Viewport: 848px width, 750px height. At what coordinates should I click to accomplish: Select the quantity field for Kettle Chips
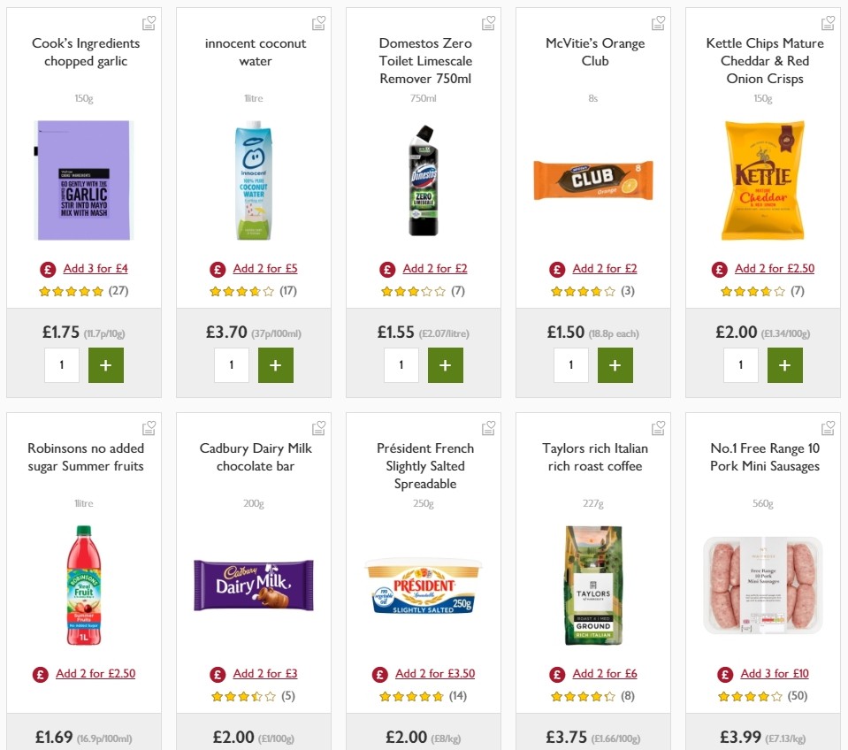[x=740, y=364]
